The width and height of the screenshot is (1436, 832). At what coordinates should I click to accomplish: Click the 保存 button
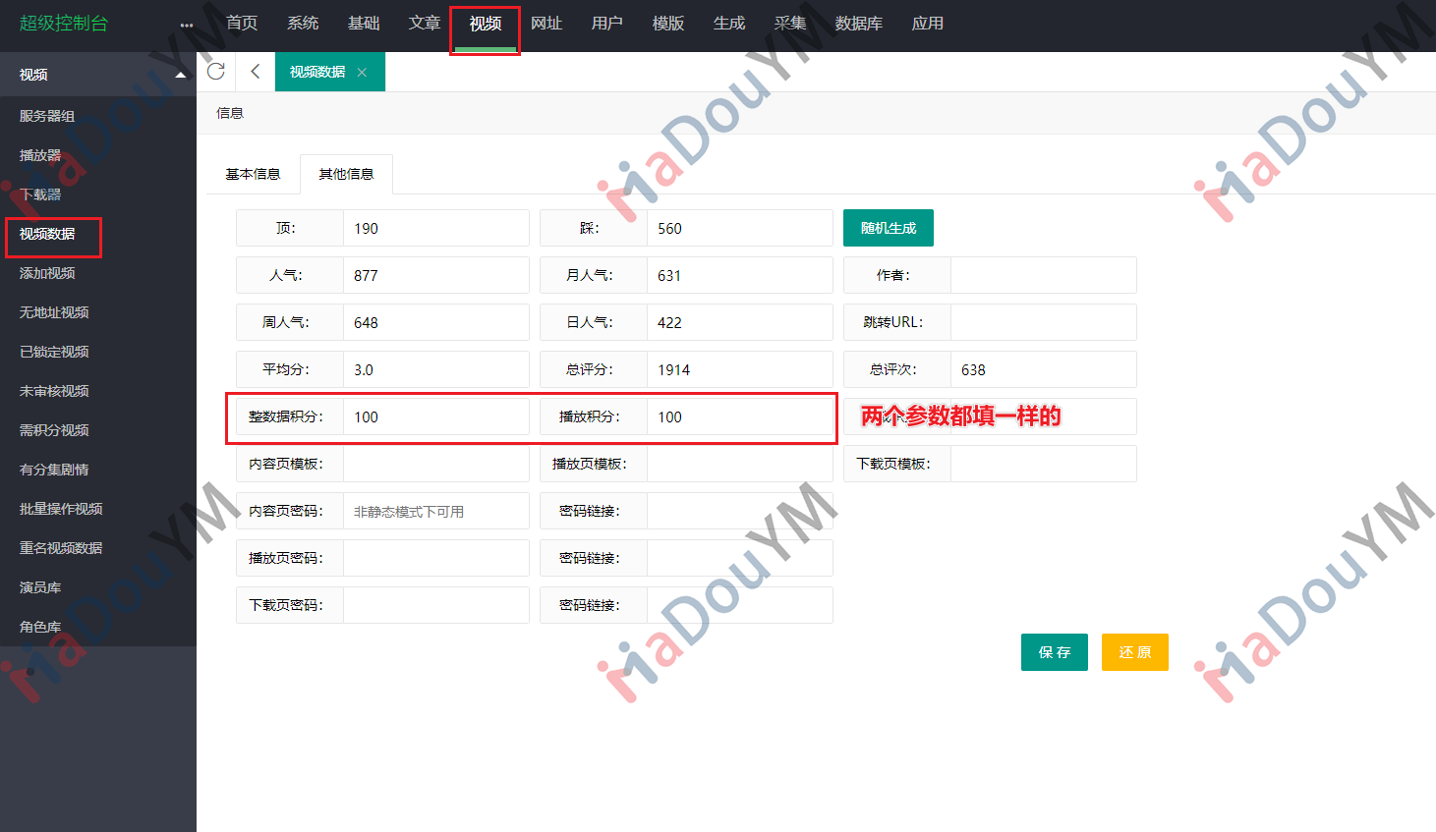pos(1054,652)
